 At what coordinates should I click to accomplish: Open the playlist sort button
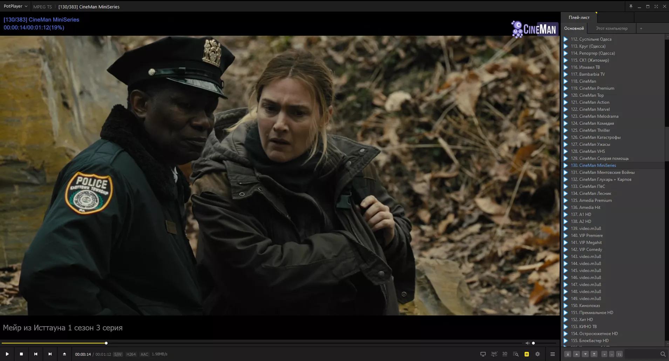click(620, 354)
